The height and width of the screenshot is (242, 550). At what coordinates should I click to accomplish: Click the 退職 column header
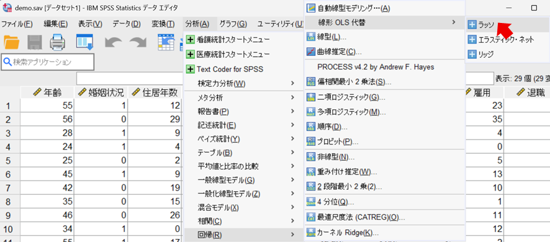click(527, 92)
